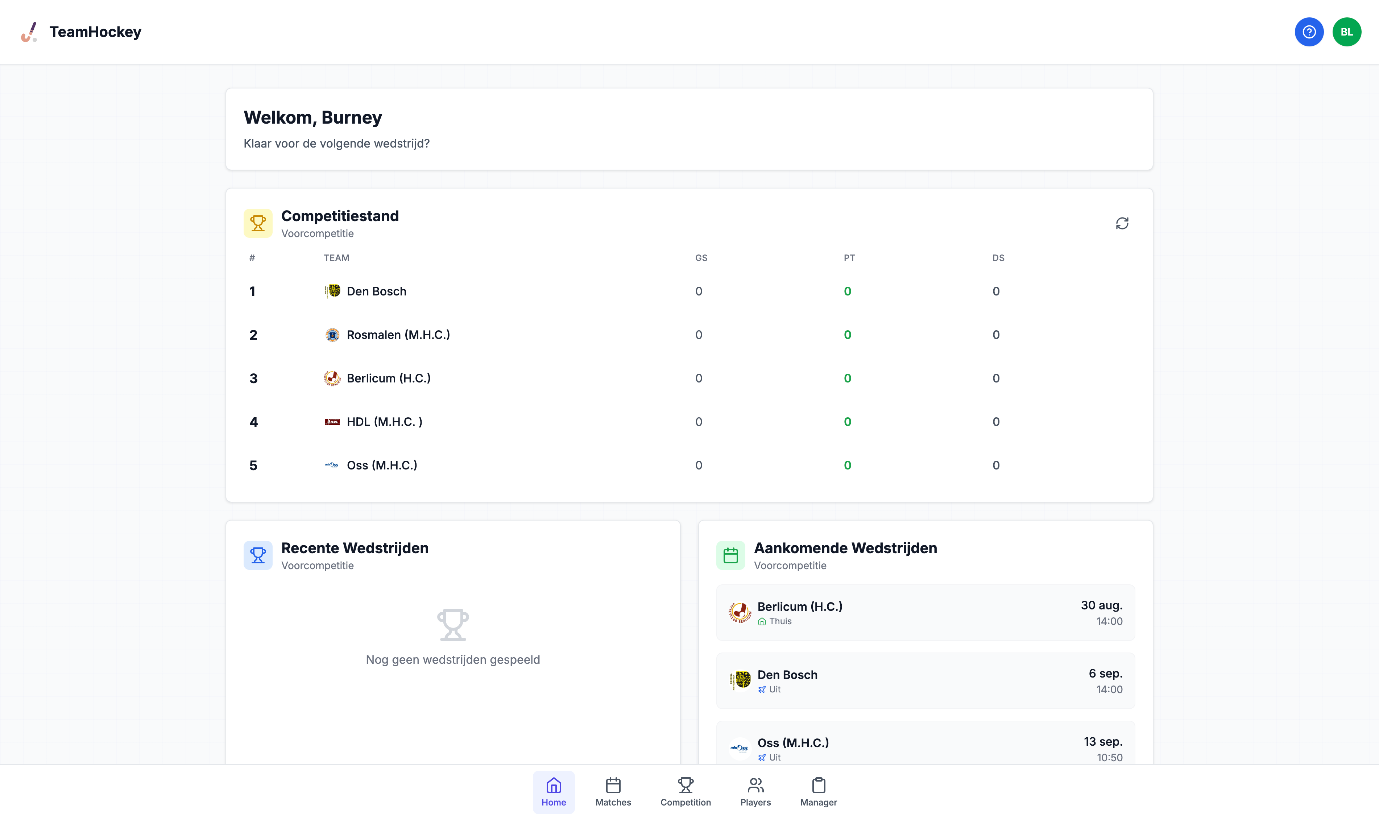Screen dimensions: 1379x820
Task: Open the help question mark icon
Action: tap(1309, 32)
